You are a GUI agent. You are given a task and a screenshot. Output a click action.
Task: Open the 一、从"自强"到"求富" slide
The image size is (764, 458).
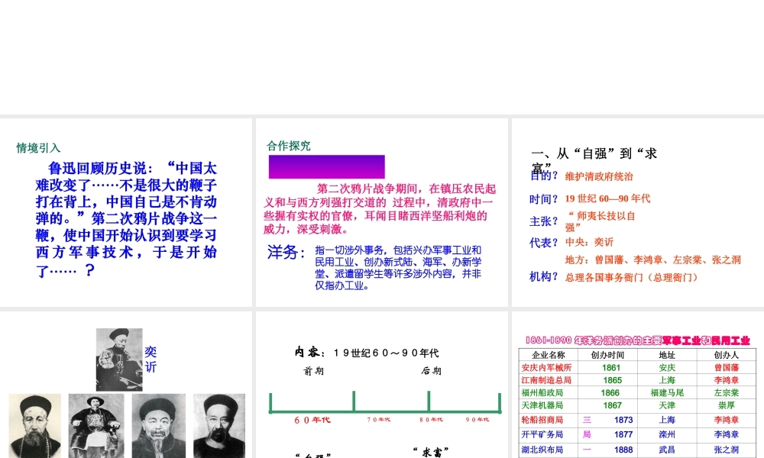click(x=637, y=212)
